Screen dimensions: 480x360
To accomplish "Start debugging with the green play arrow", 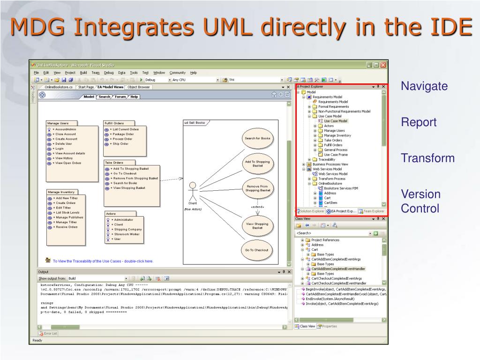I will [141, 80].
